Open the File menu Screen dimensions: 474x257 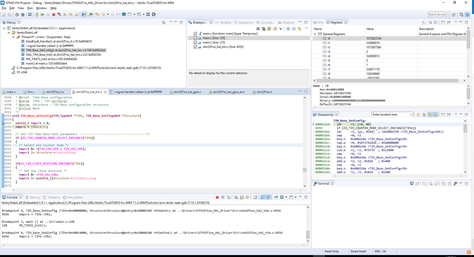[4, 8]
